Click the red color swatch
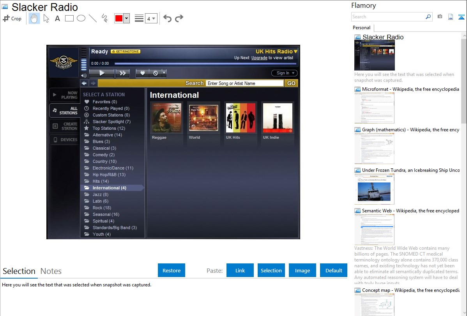The width and height of the screenshot is (467, 316). 119,18
